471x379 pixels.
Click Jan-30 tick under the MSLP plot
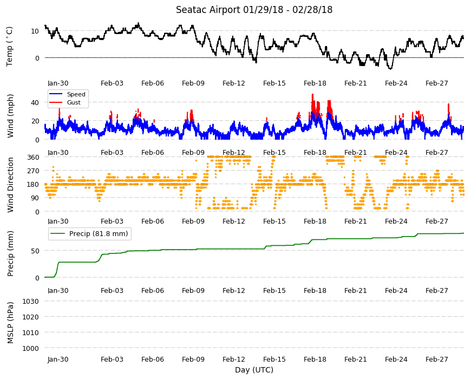click(x=58, y=359)
